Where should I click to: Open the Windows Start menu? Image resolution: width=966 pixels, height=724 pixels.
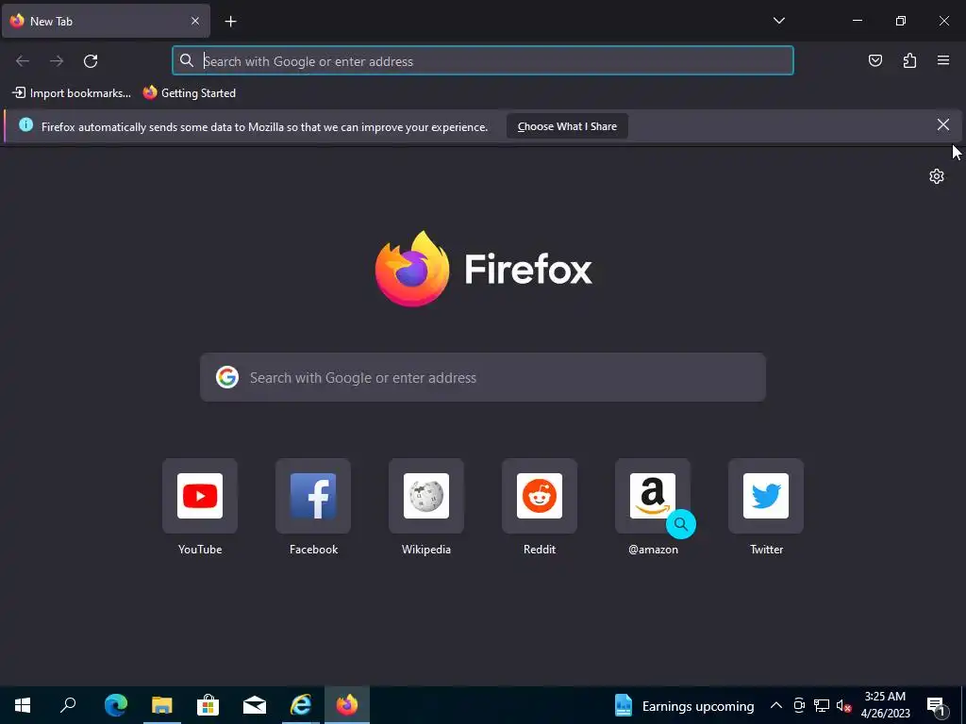pos(23,705)
